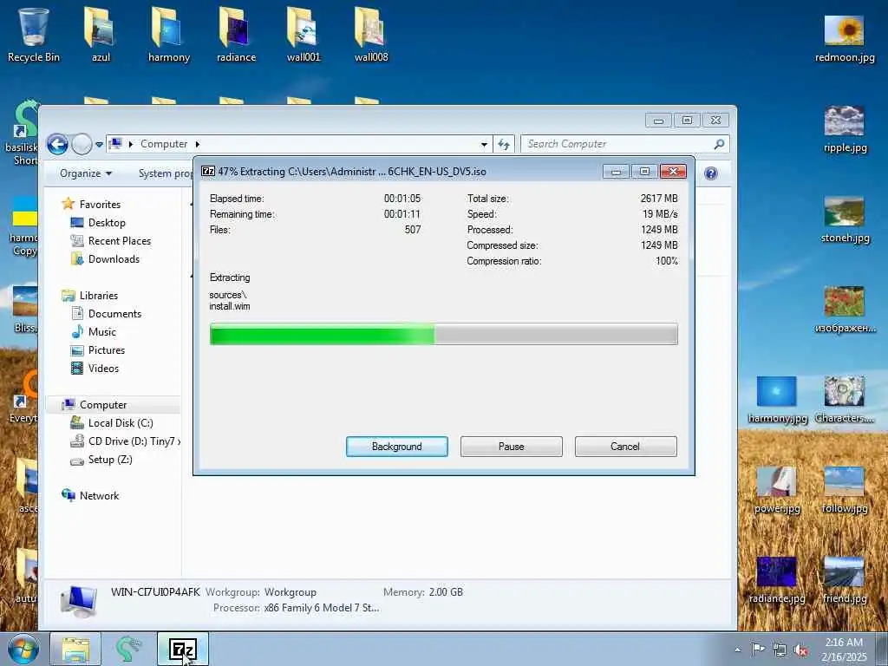Click the Windows Explorer taskbar icon

point(75,649)
